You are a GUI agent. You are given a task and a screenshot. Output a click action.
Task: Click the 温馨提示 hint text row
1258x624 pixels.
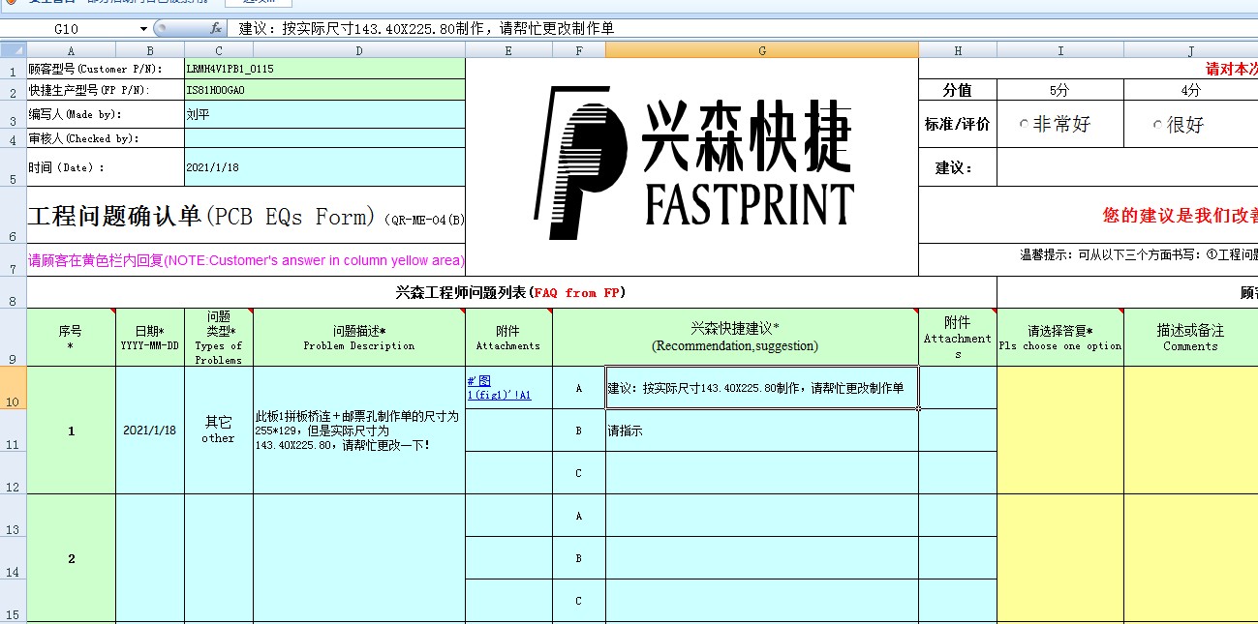coord(1138,255)
